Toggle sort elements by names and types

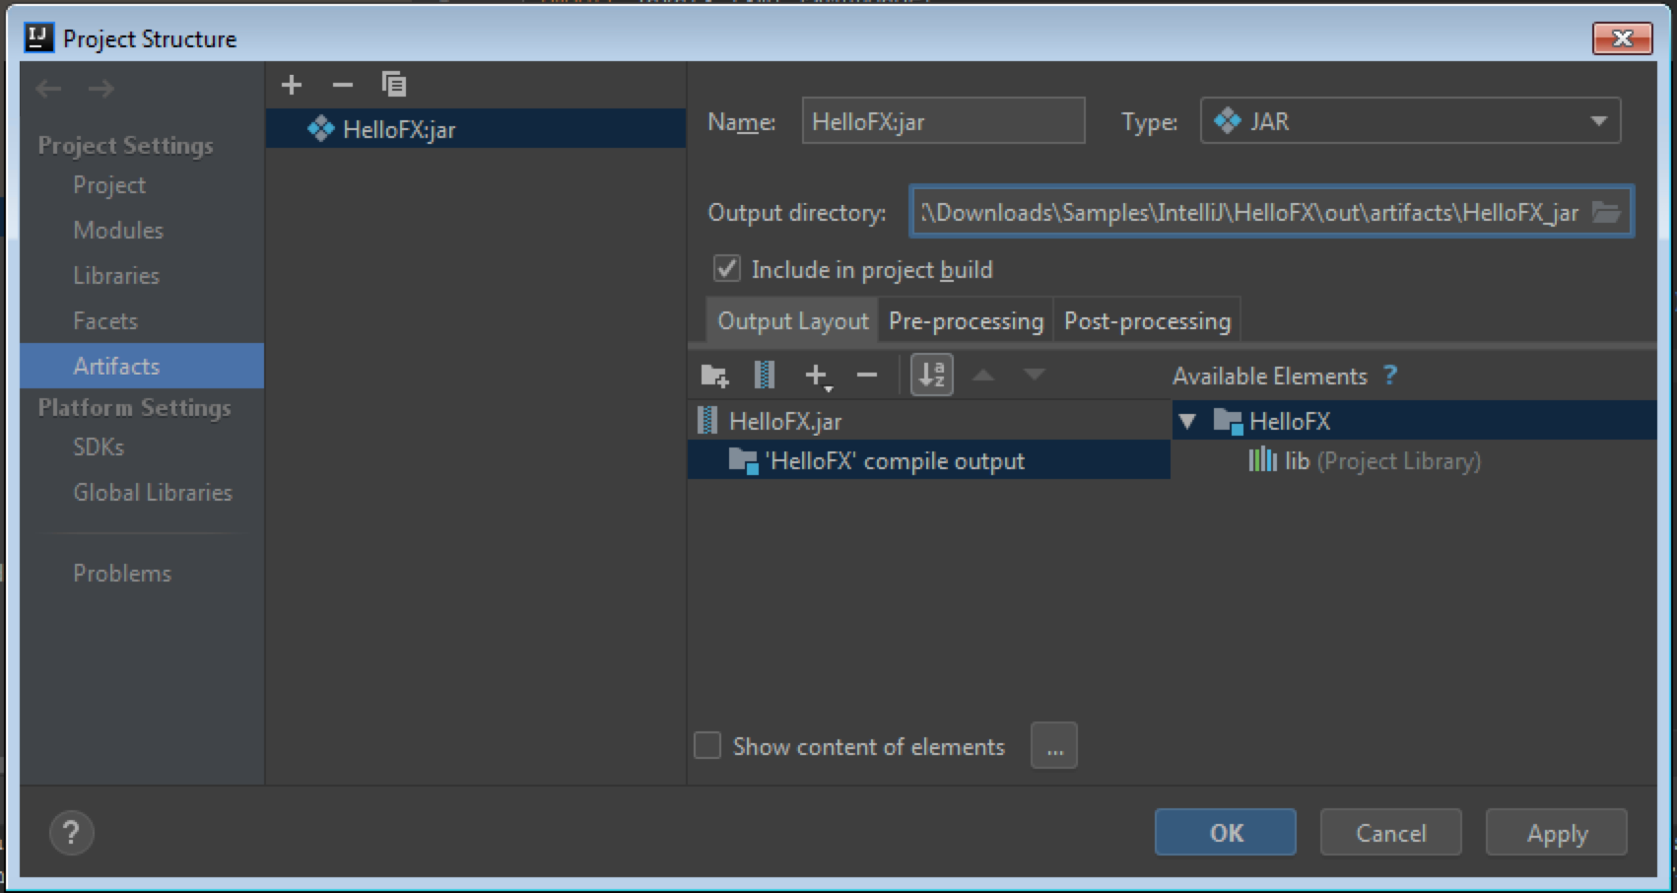[x=931, y=375]
